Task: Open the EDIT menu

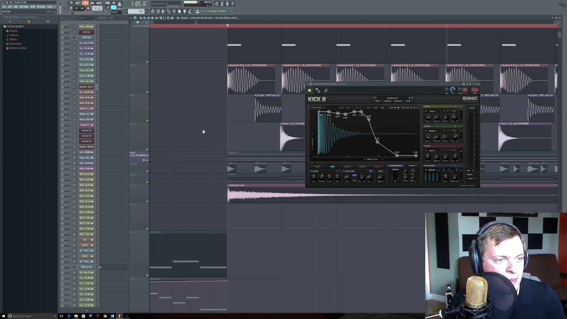Action: [x=10, y=7]
